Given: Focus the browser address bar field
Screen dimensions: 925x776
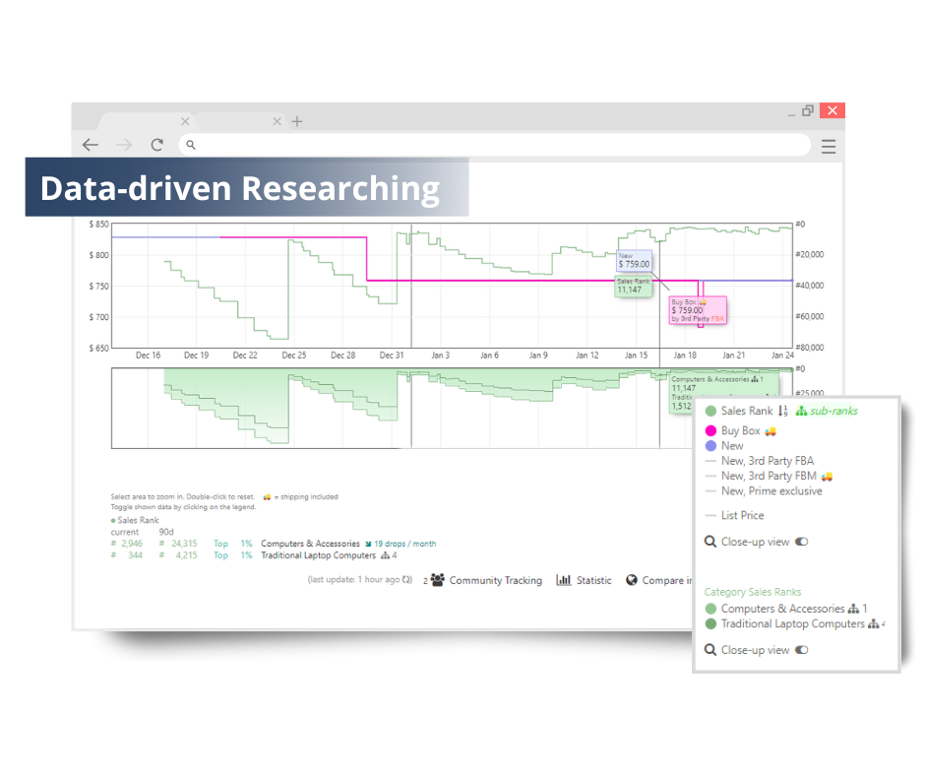Looking at the screenshot, I should 494,145.
